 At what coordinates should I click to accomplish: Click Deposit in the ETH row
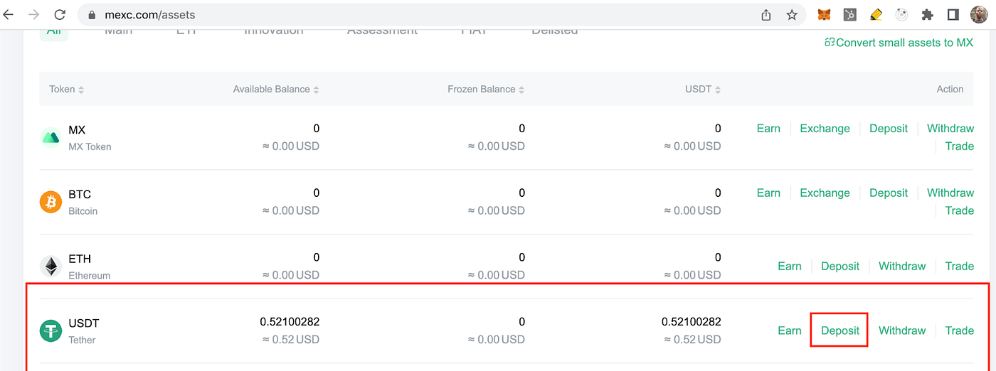coord(840,266)
